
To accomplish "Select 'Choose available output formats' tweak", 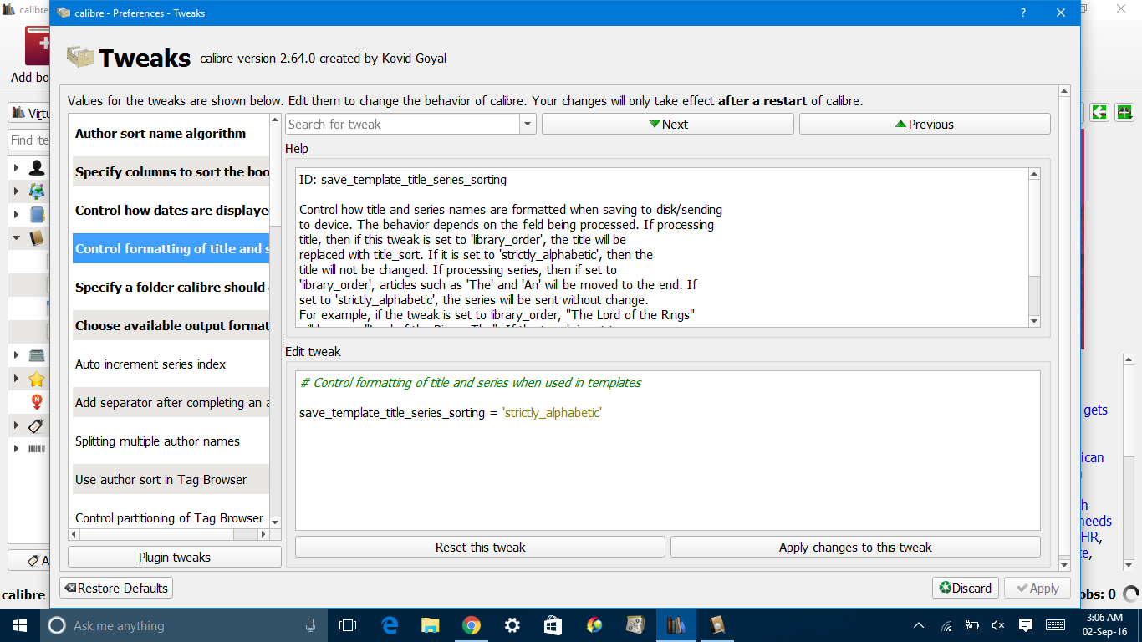I will tap(171, 326).
